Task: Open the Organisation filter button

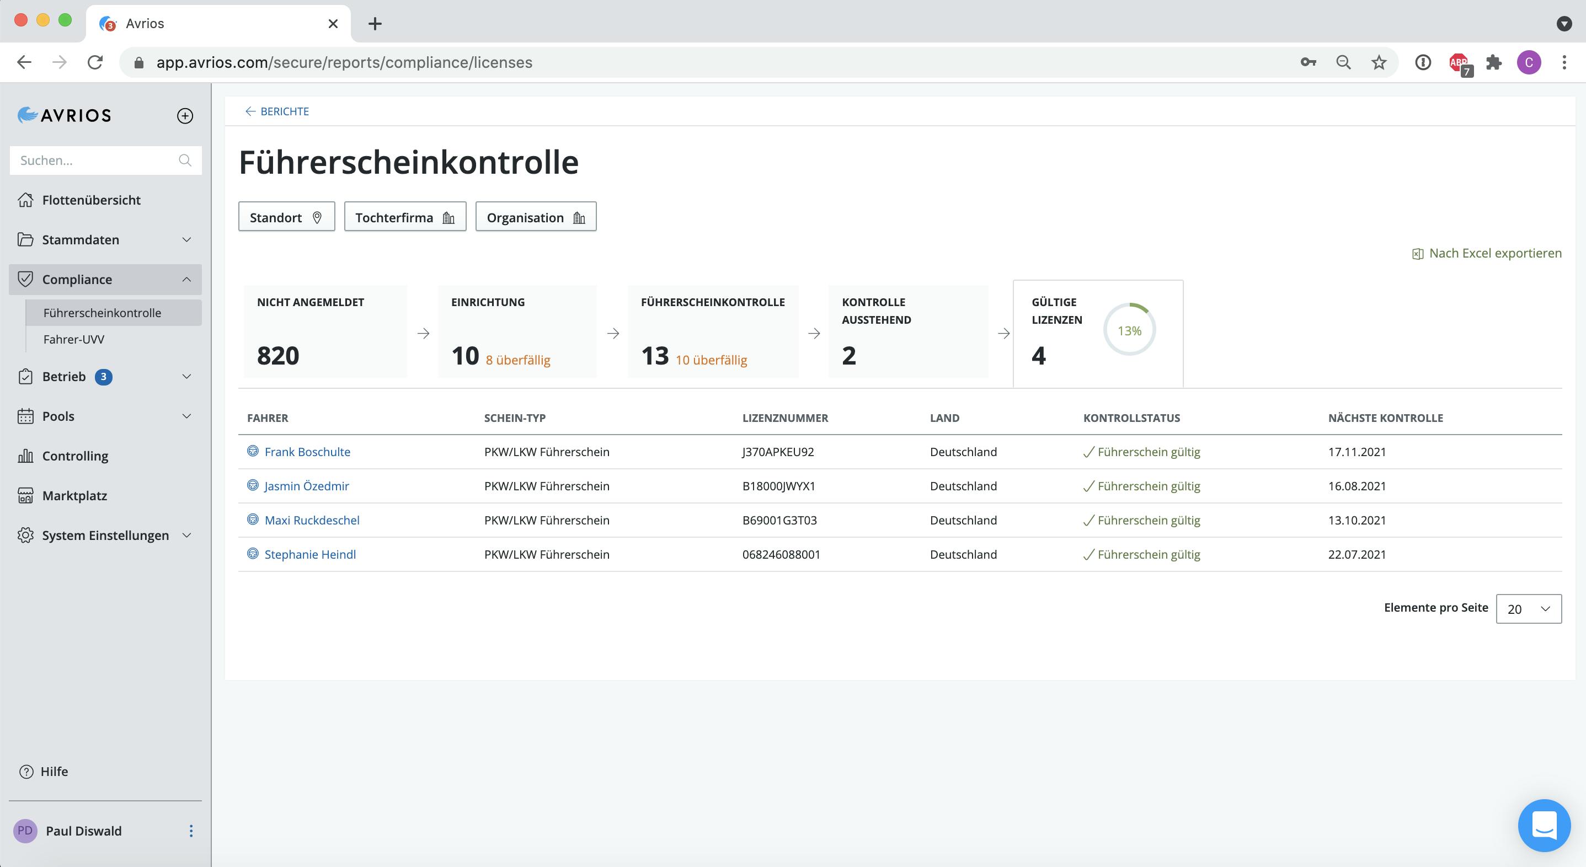Action: coord(536,217)
